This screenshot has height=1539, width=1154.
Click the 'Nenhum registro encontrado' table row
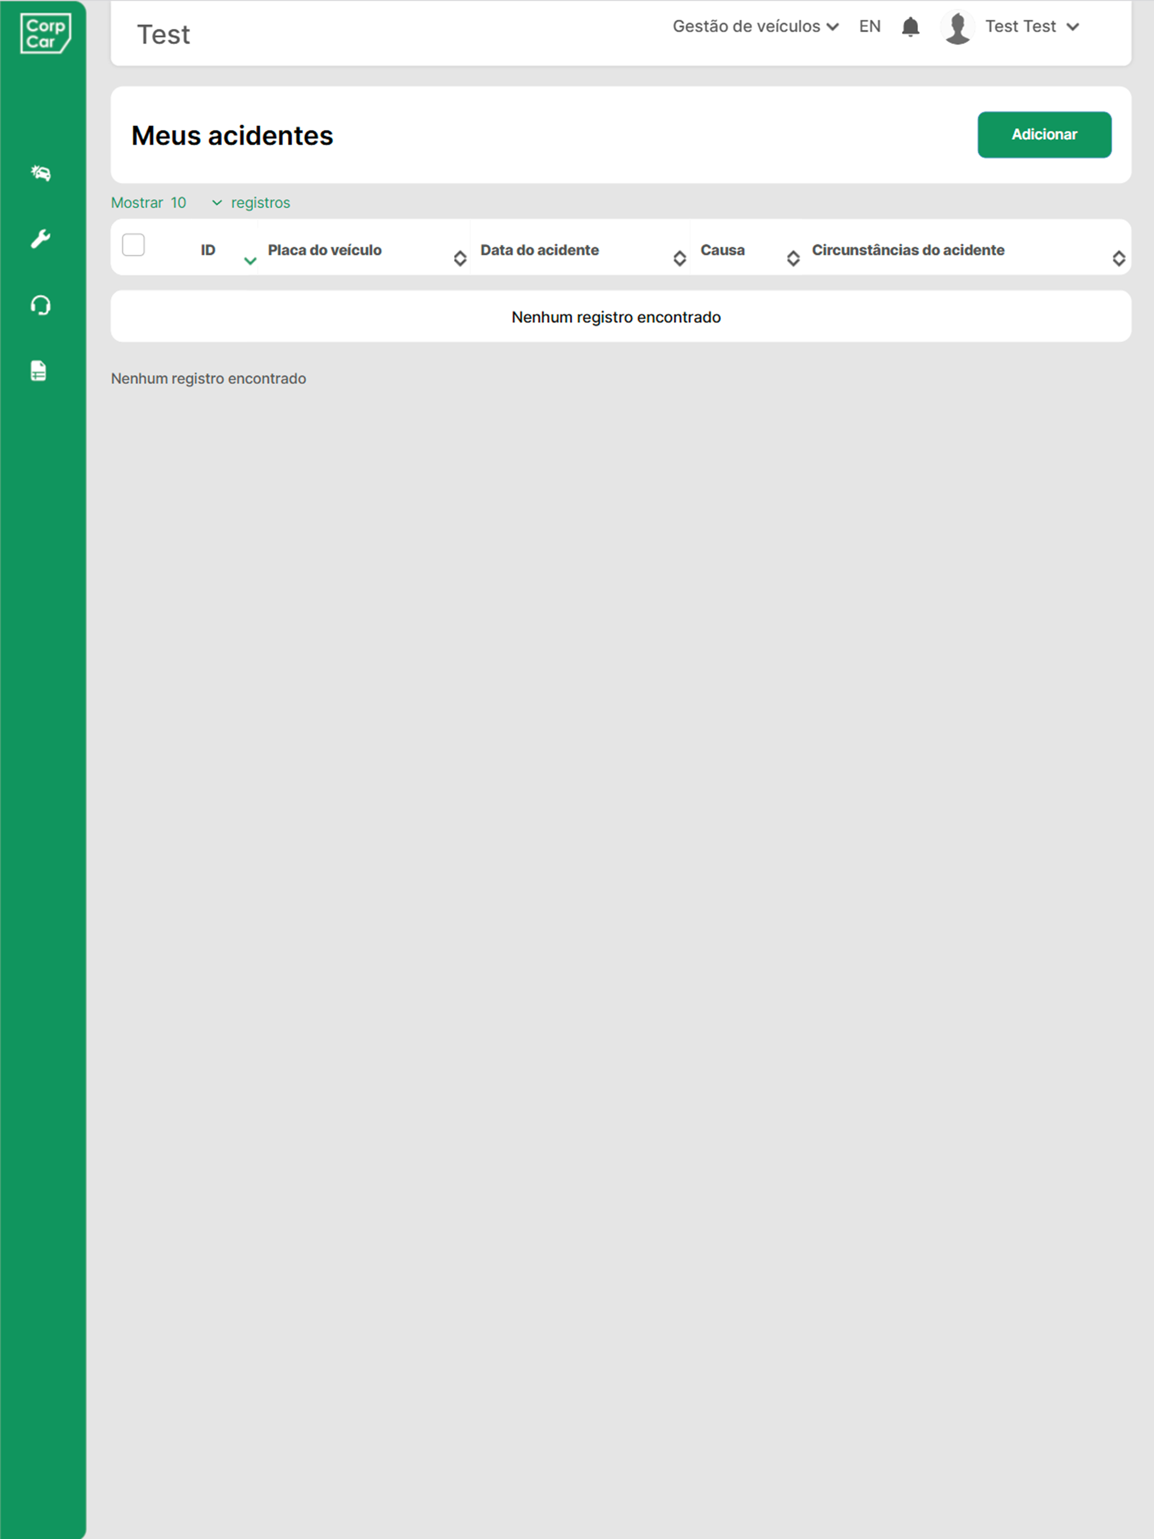coord(621,317)
